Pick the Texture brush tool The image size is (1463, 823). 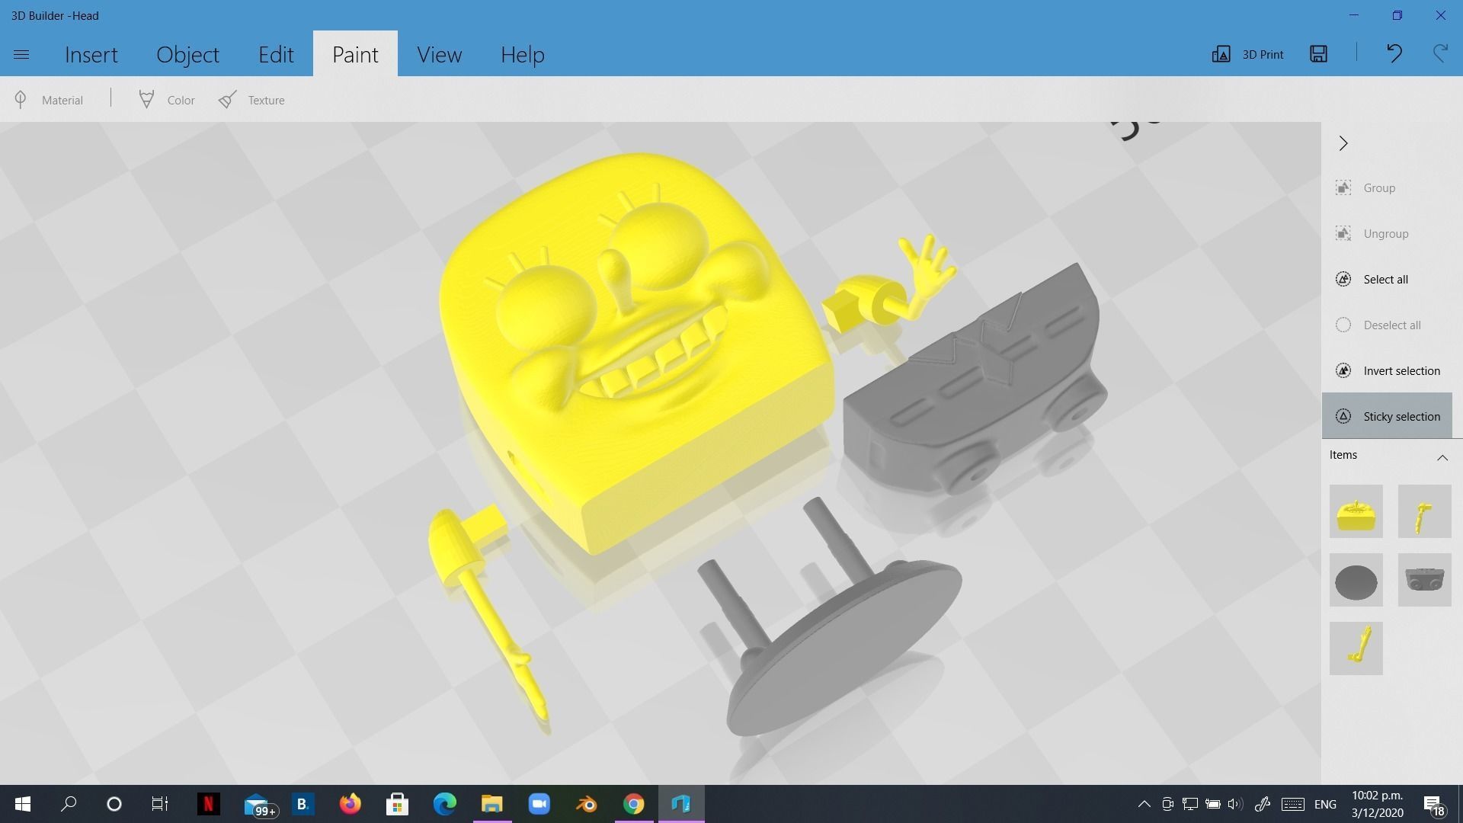pos(251,100)
